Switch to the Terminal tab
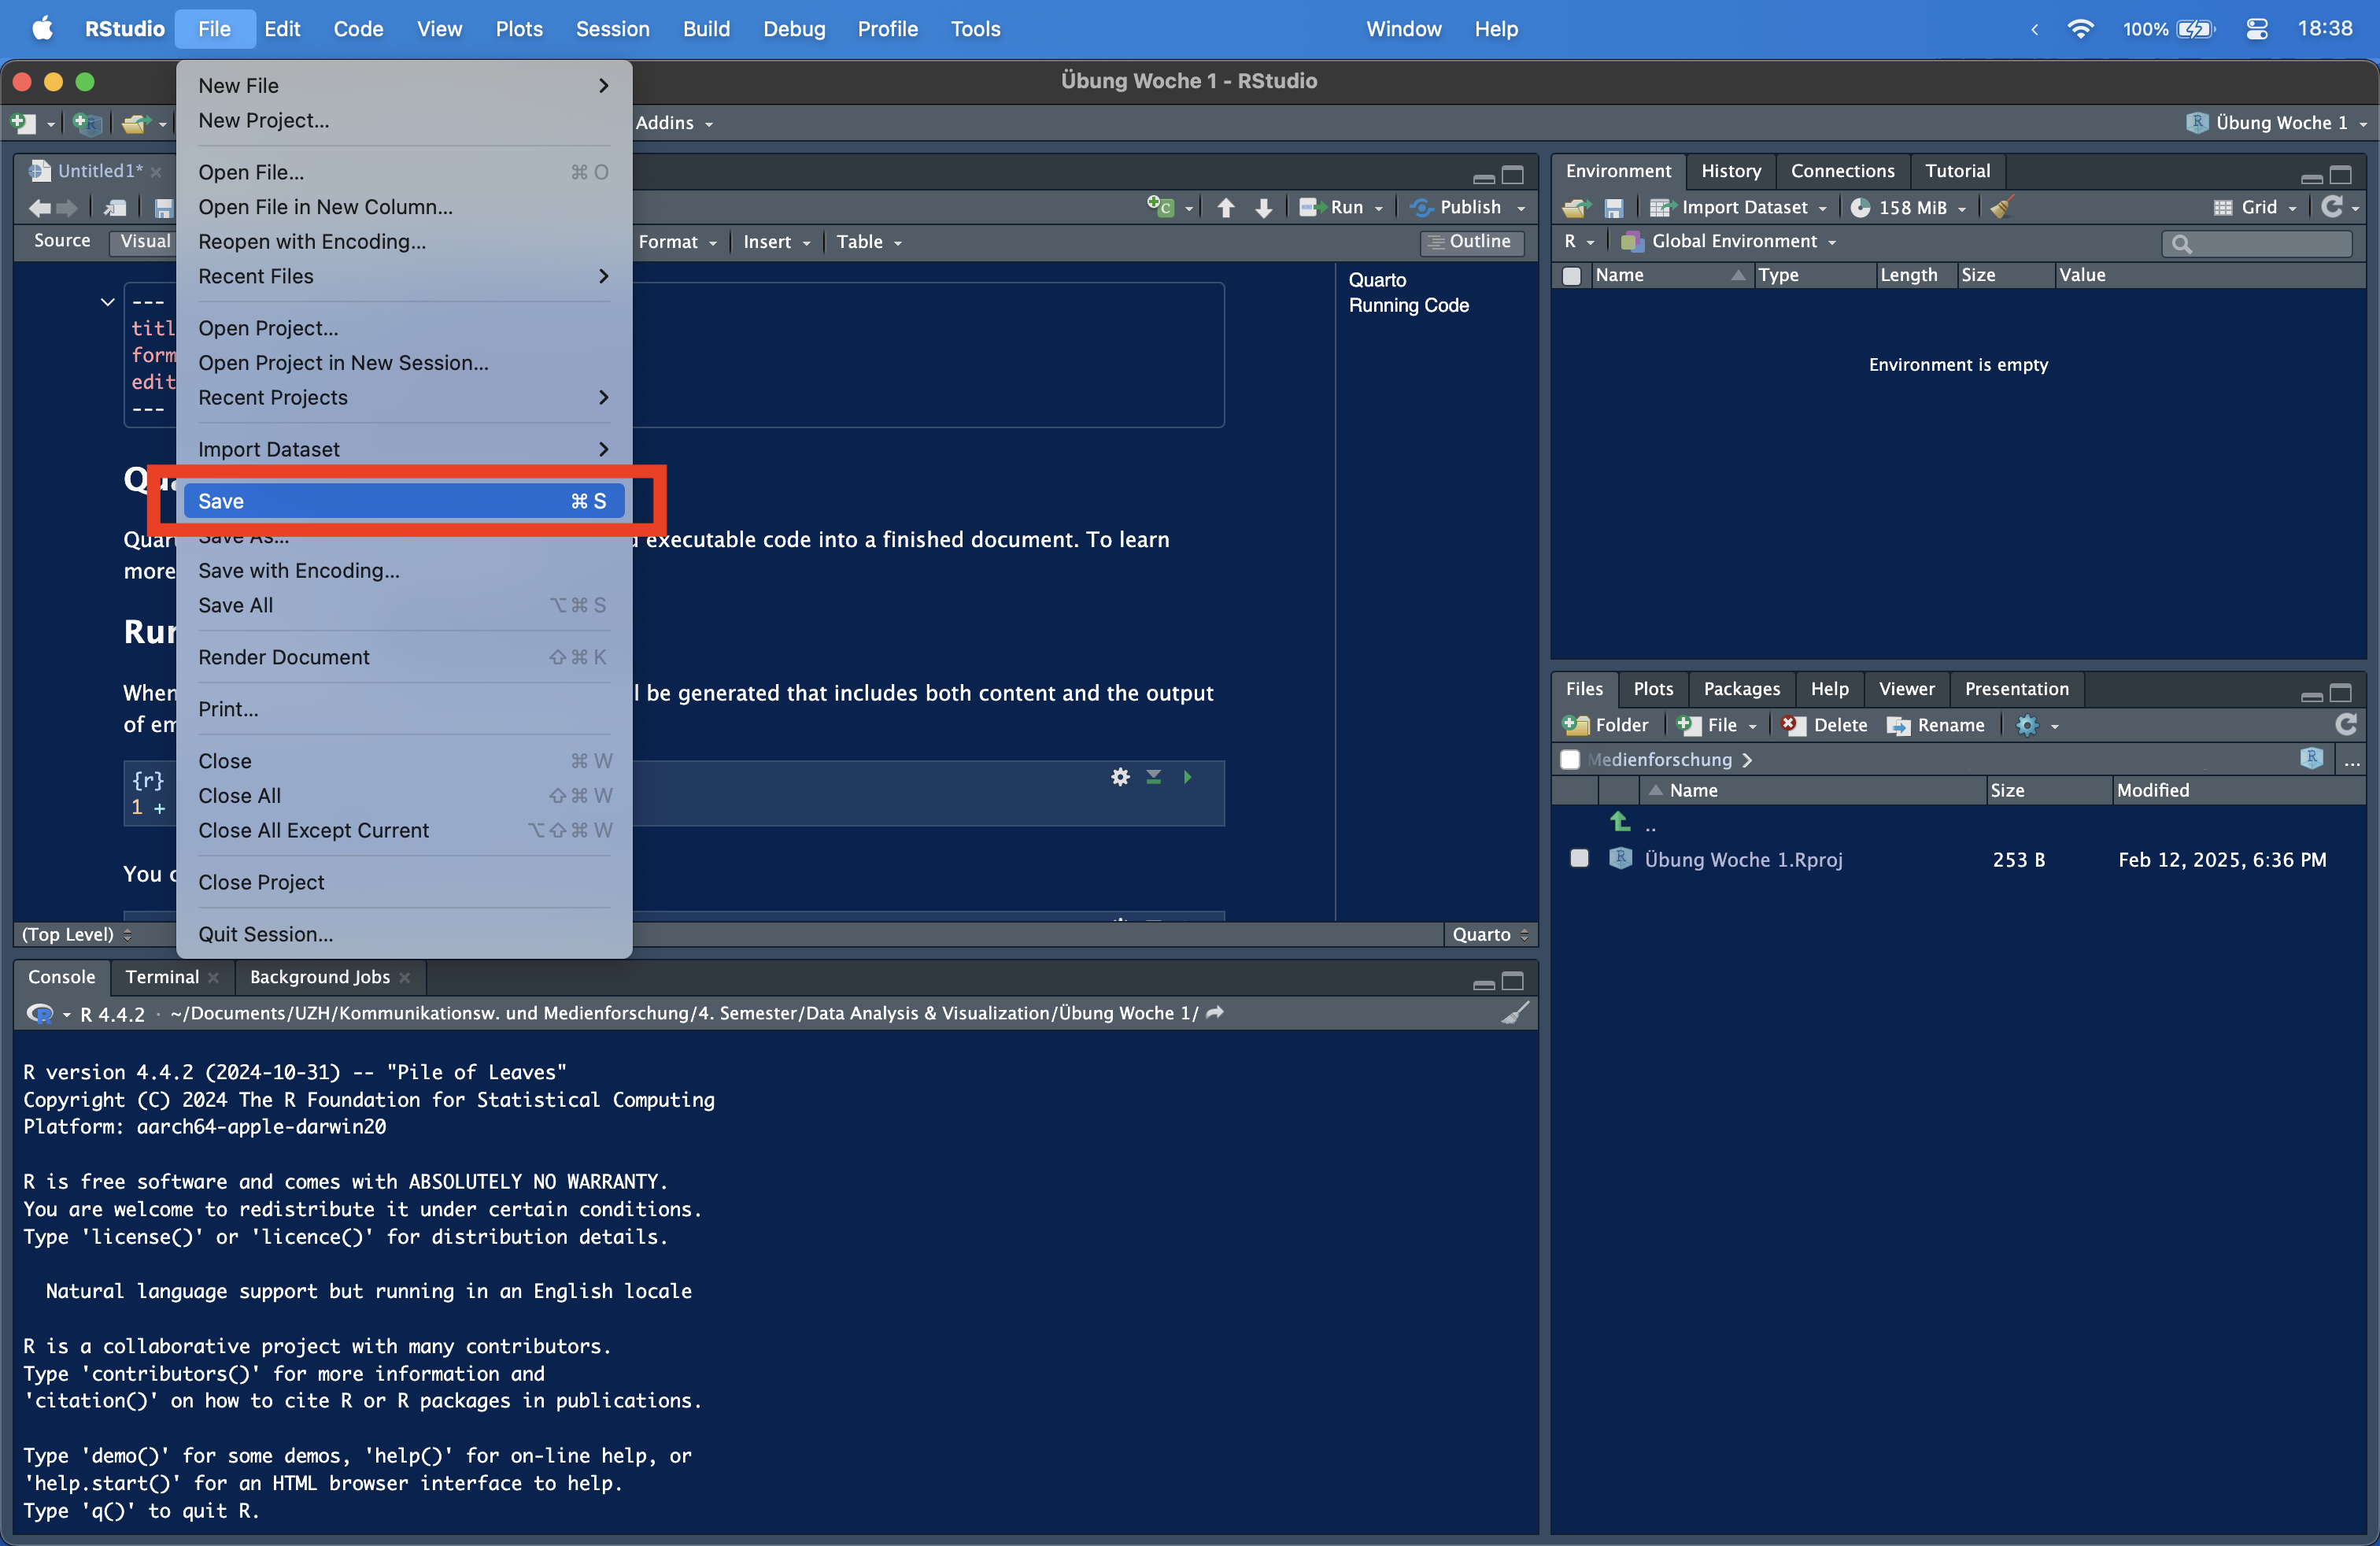The image size is (2380, 1546). (x=162, y=976)
